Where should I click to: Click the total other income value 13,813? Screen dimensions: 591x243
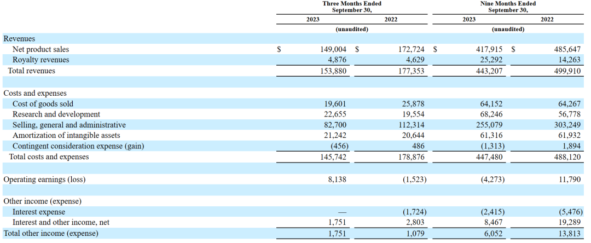coord(570,234)
